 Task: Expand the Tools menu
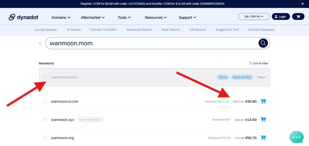pos(124,17)
